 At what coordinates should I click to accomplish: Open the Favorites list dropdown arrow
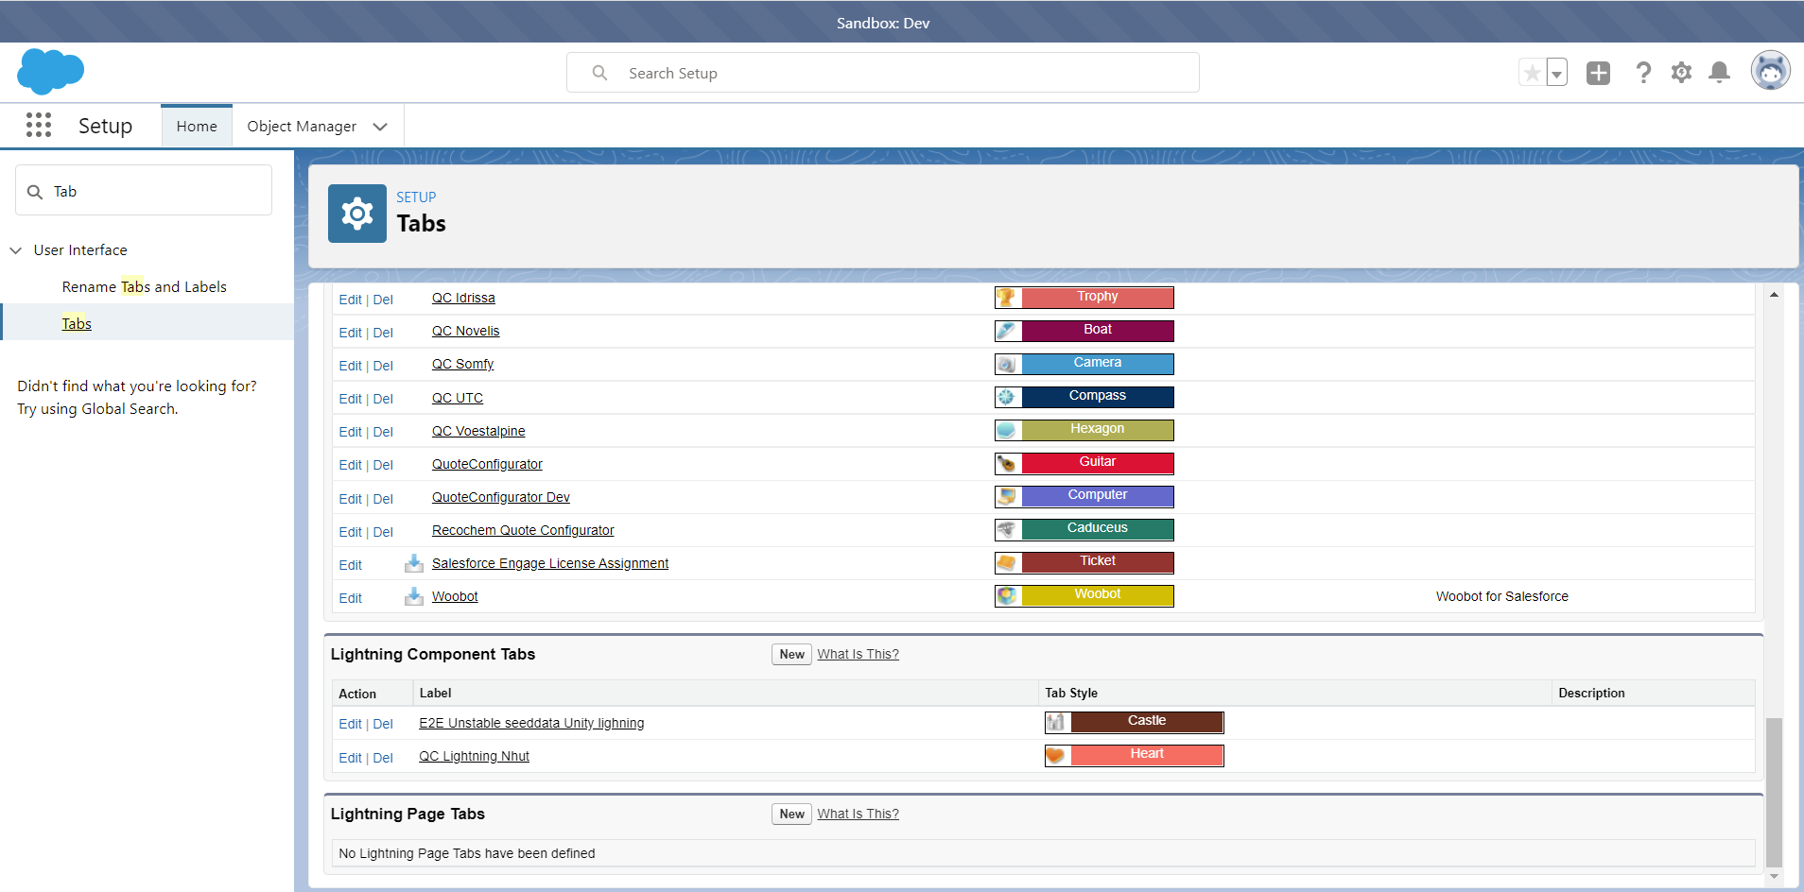point(1556,73)
